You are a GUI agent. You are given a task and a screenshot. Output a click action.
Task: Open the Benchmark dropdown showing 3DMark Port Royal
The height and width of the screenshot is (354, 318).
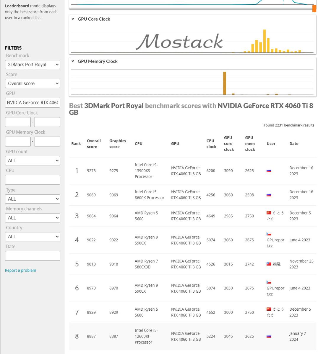point(33,65)
